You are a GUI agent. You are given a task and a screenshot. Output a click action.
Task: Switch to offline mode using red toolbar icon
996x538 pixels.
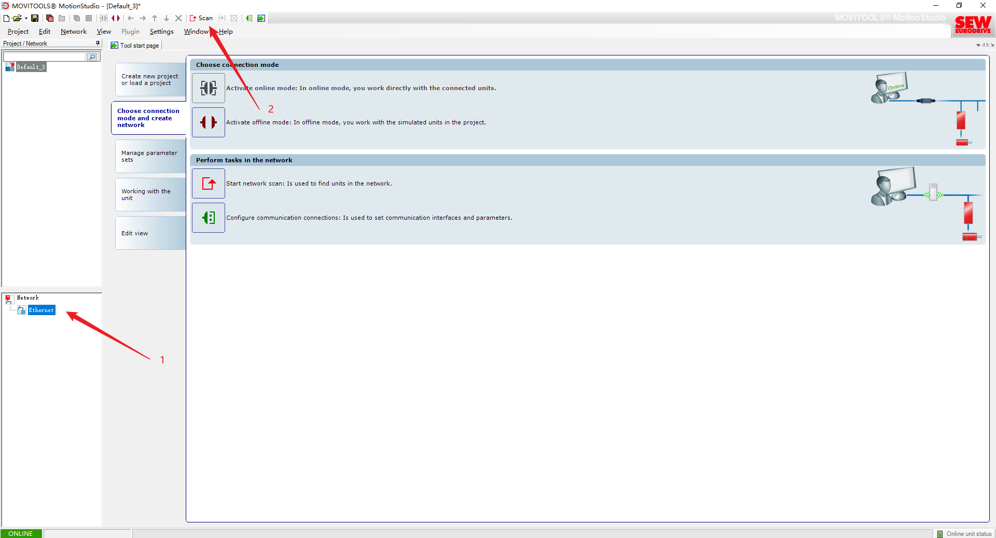pyautogui.click(x=116, y=18)
